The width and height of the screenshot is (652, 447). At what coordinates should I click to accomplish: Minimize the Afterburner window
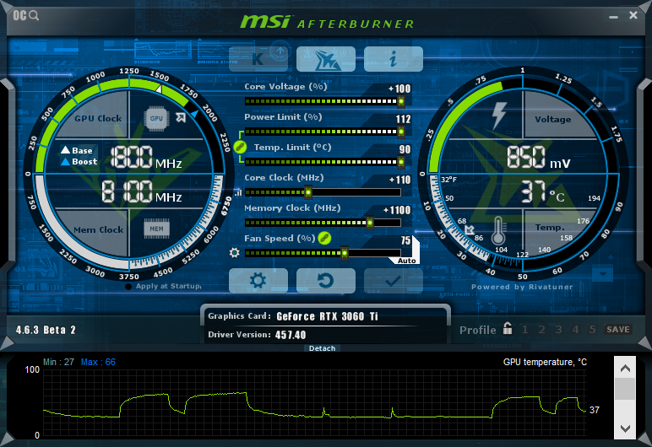[613, 17]
